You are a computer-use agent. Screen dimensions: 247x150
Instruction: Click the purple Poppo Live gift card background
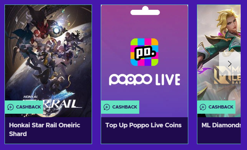[144, 61]
